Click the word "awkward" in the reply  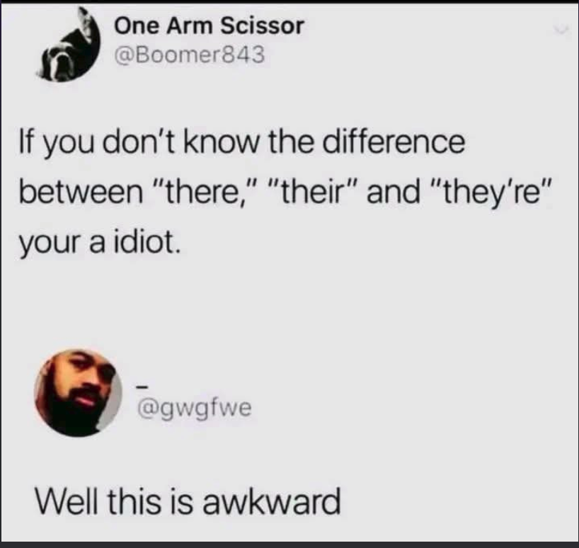271,501
